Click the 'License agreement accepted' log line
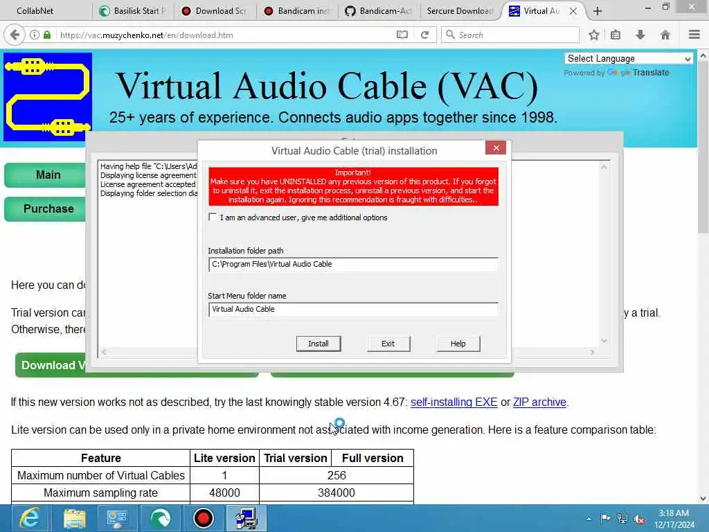Viewport: 709px width, 532px height. tap(148, 184)
